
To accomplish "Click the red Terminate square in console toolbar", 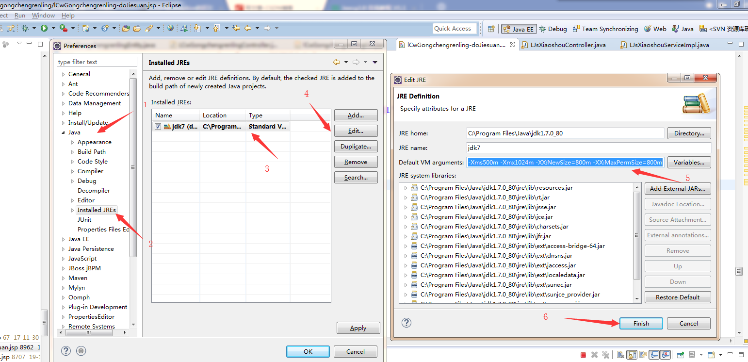I will tap(584, 354).
